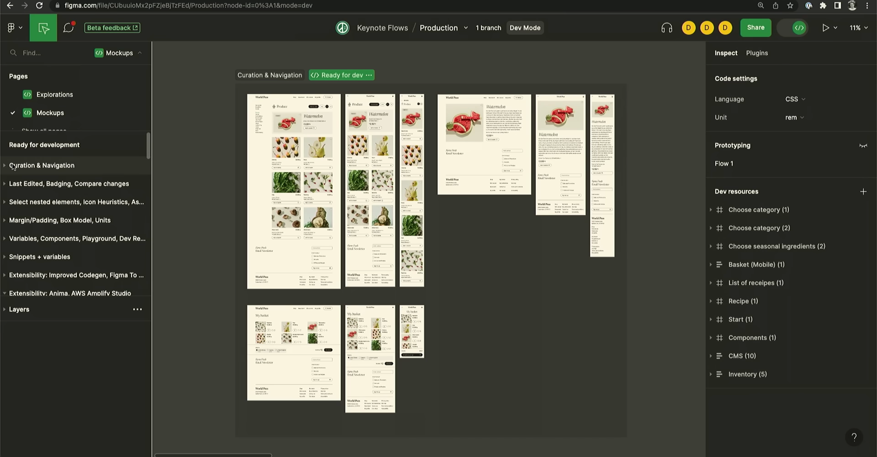
Task: Toggle prototyping visibility eye icon
Action: (x=863, y=145)
